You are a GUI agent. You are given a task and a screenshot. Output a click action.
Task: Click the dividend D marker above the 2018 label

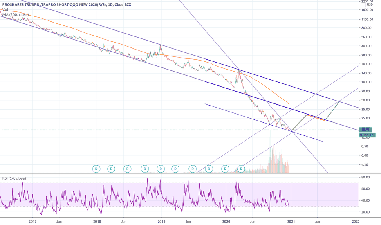[96, 169]
